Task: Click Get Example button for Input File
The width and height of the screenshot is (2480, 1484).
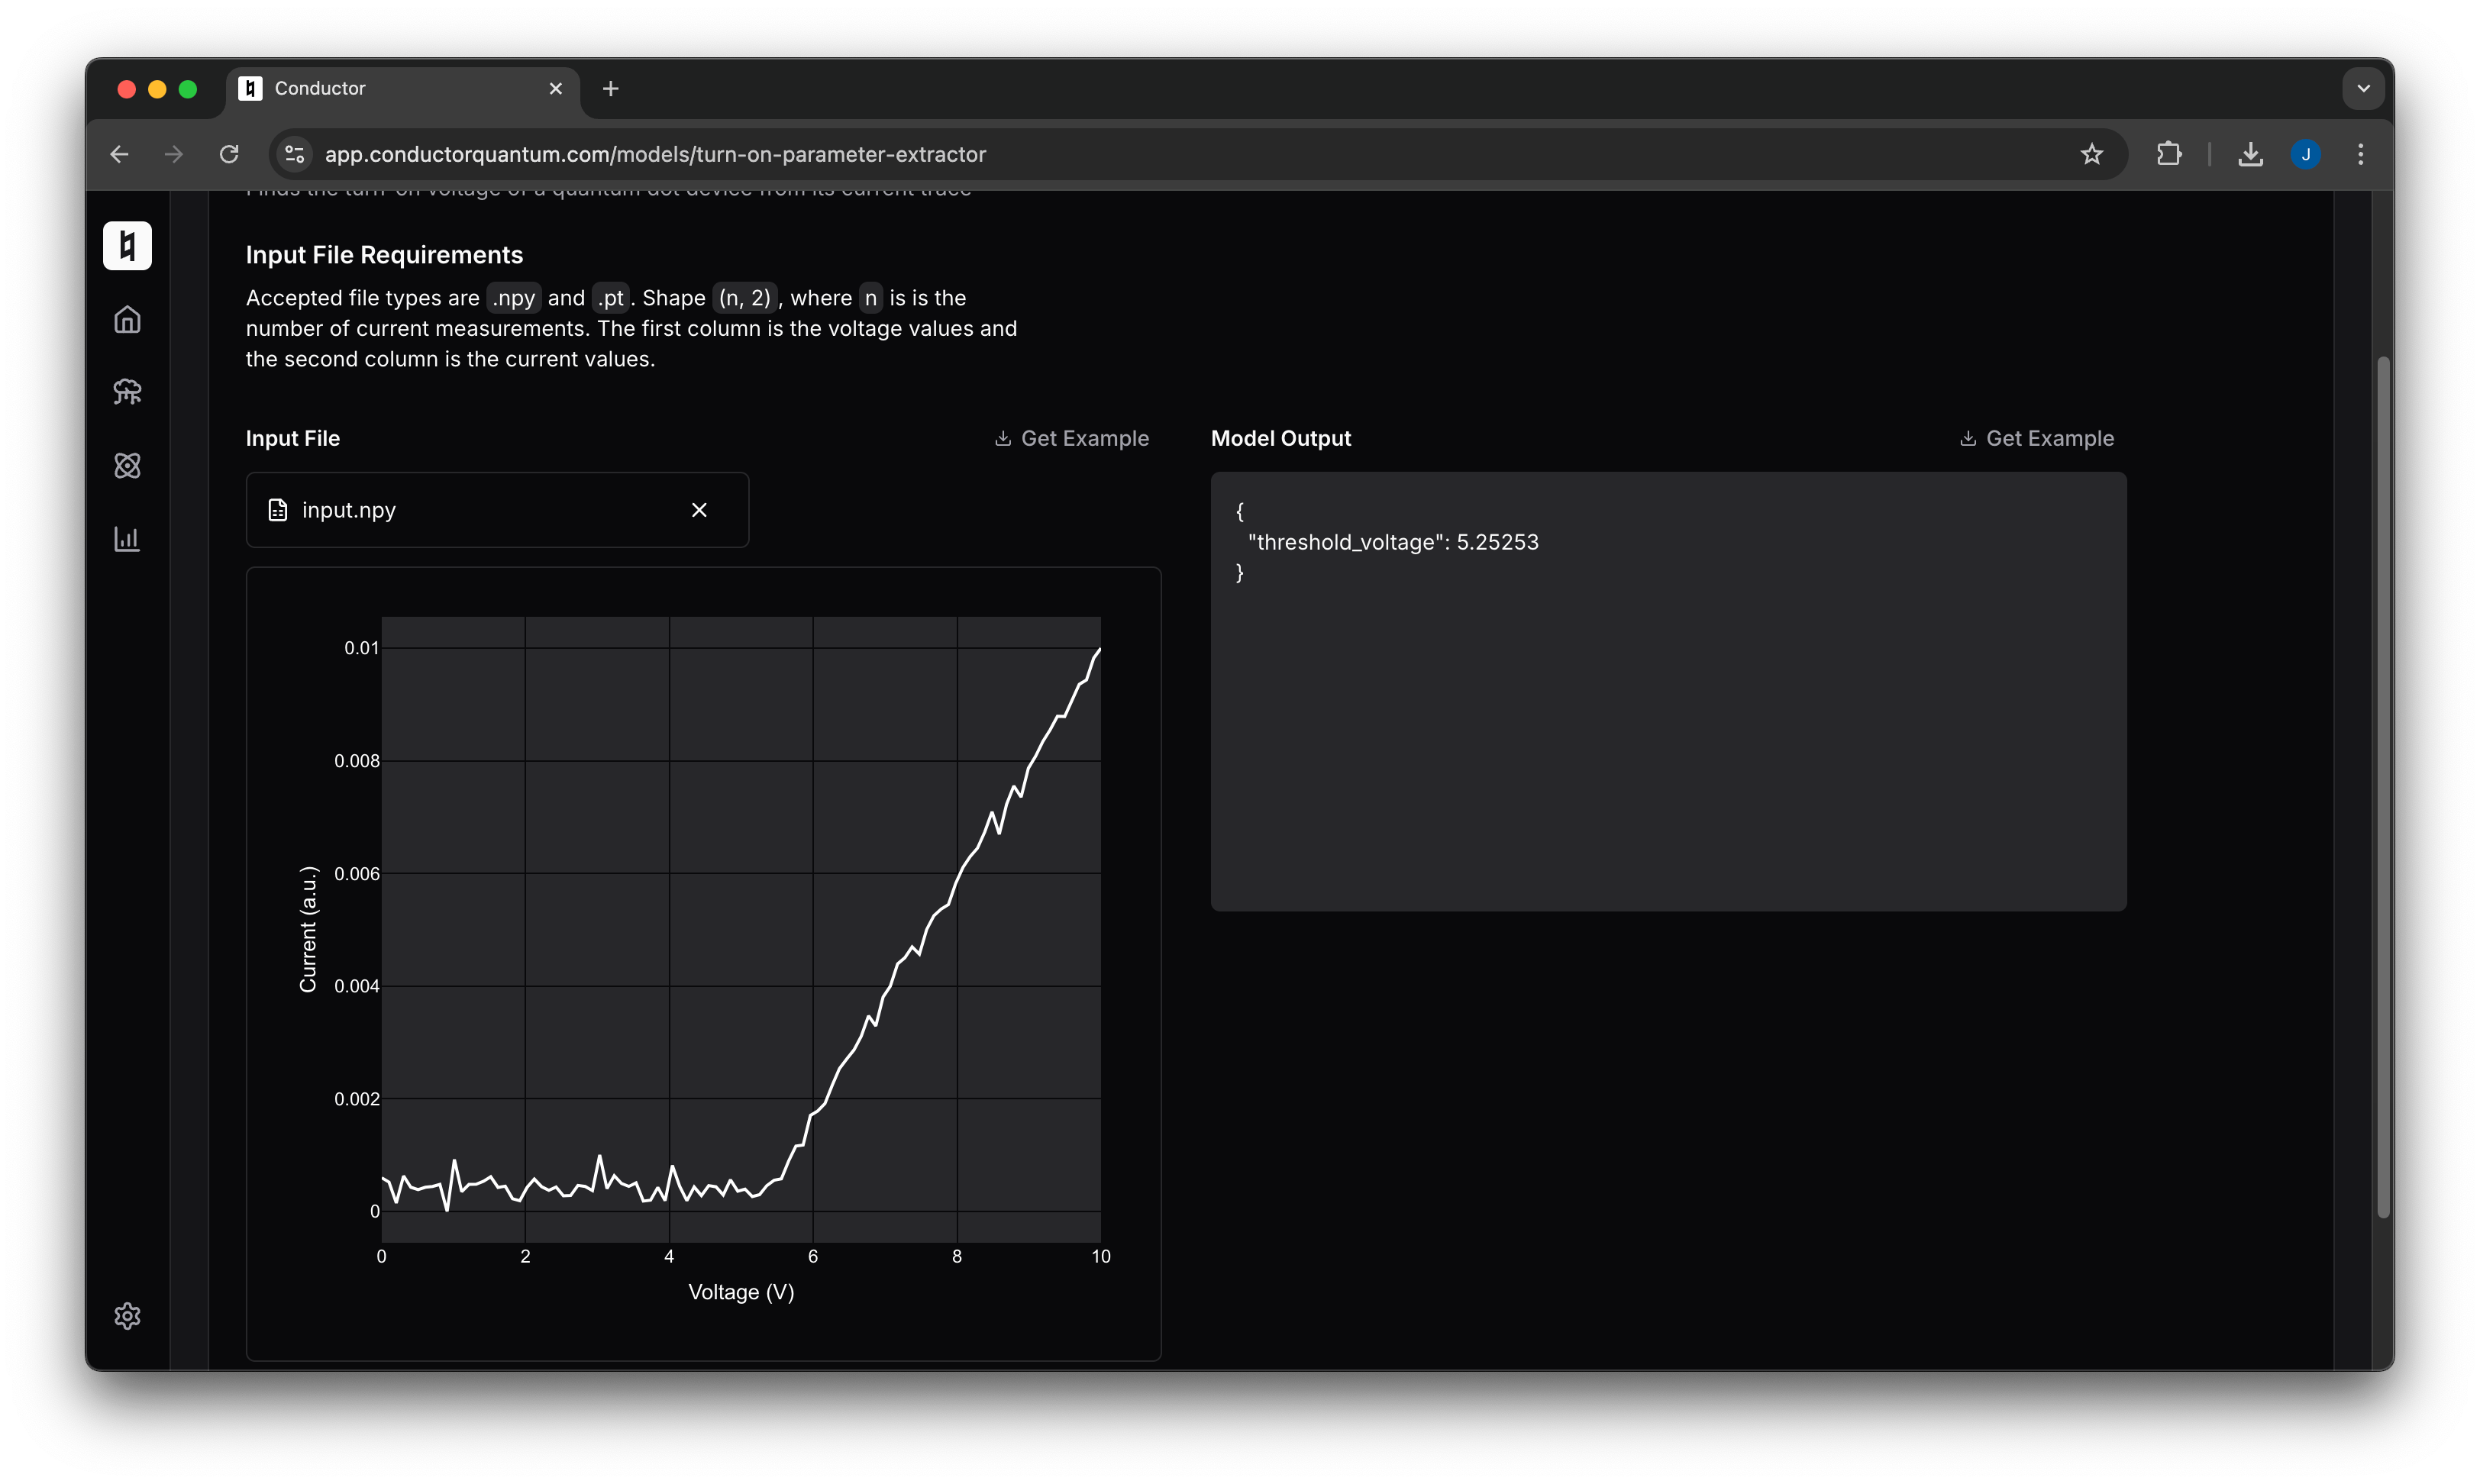Action: click(1070, 438)
